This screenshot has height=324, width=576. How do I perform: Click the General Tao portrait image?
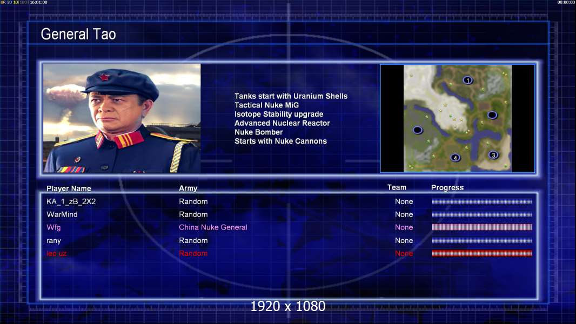coord(122,118)
